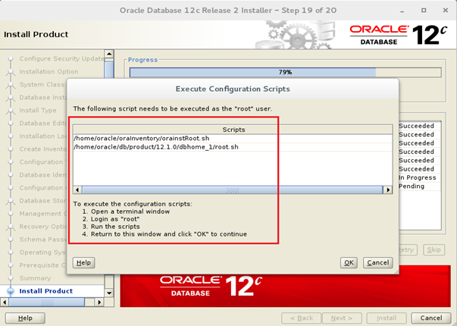Click the steps sidebar horizontal scrollbar thumb
This screenshot has width=457, height=326.
tap(47, 302)
